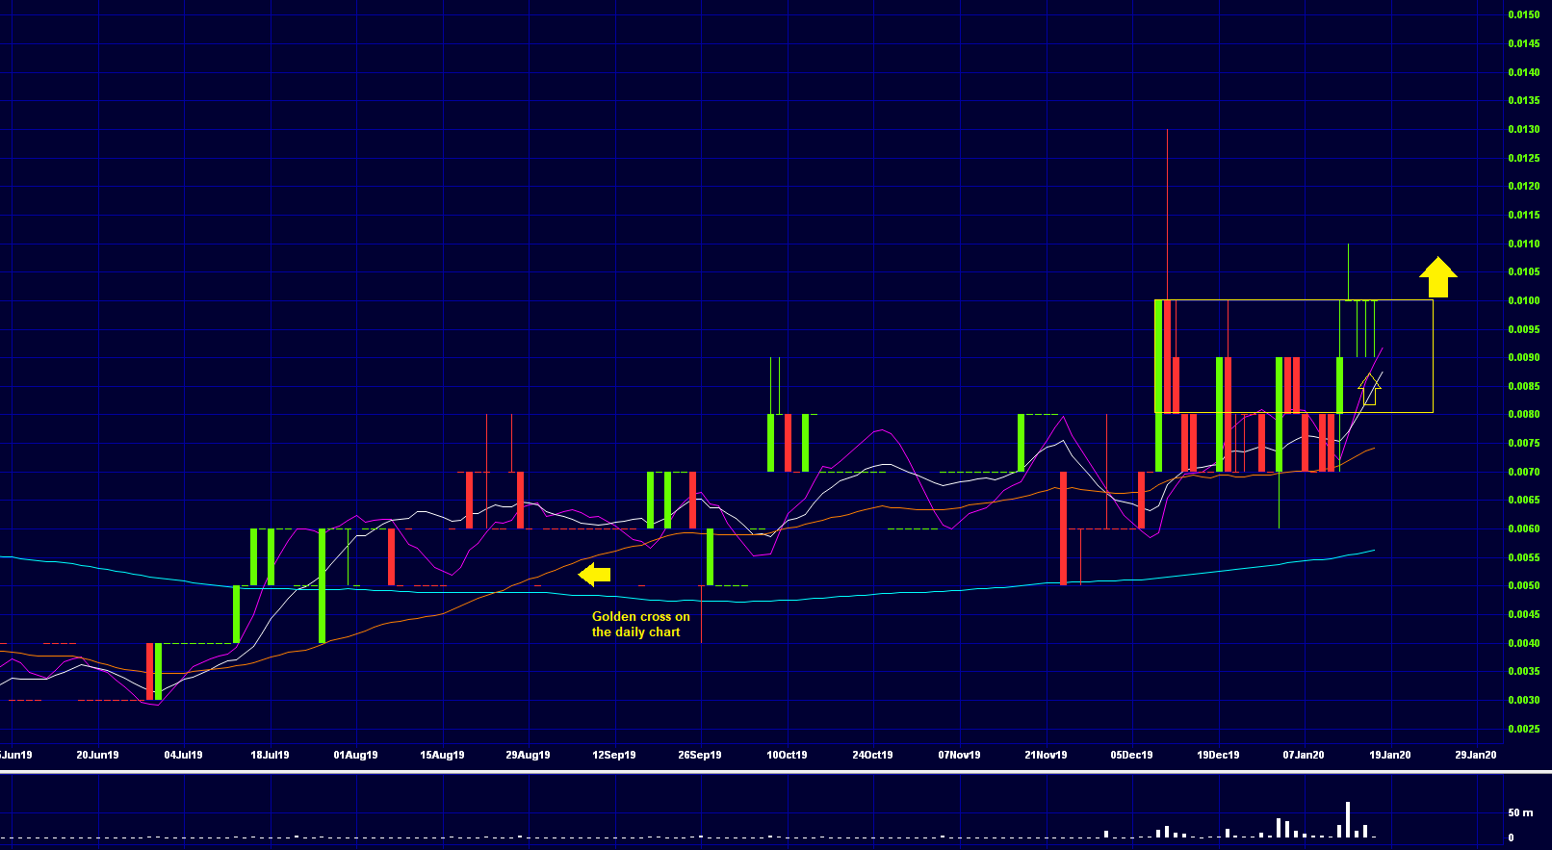Click the 0.0150 price axis label

tap(1523, 14)
